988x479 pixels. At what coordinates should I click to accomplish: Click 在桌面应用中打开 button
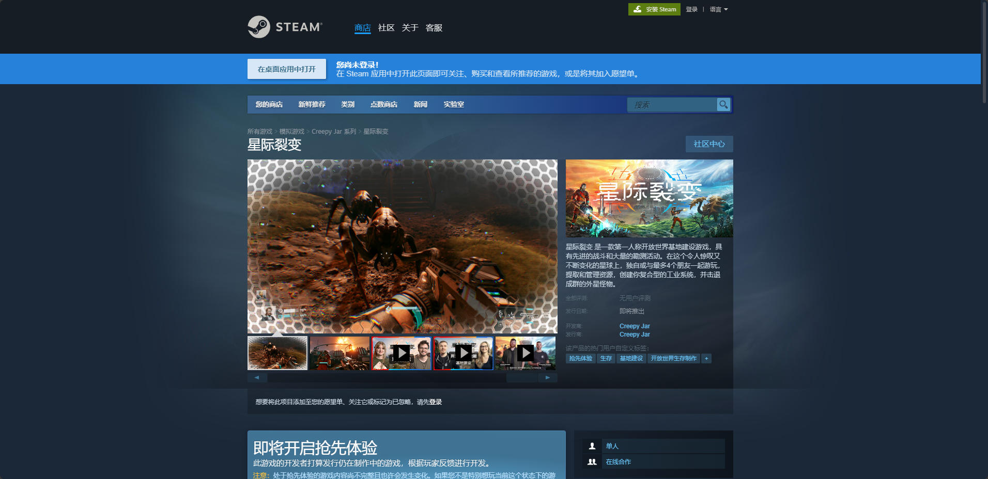287,69
